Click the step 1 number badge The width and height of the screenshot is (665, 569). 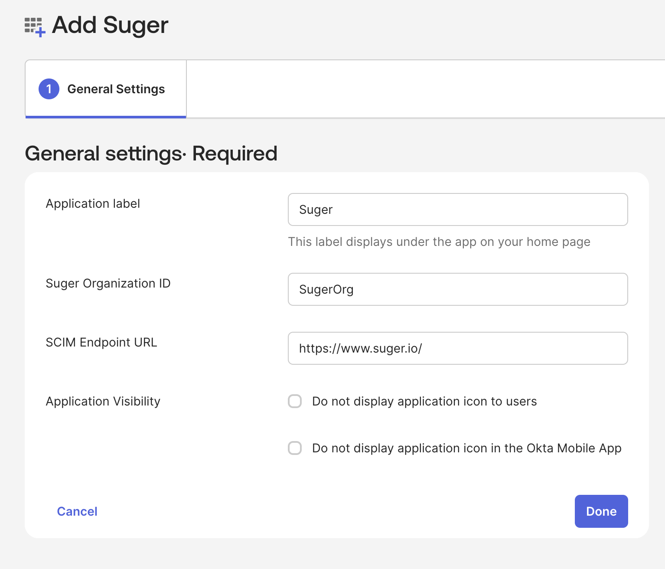click(x=49, y=89)
